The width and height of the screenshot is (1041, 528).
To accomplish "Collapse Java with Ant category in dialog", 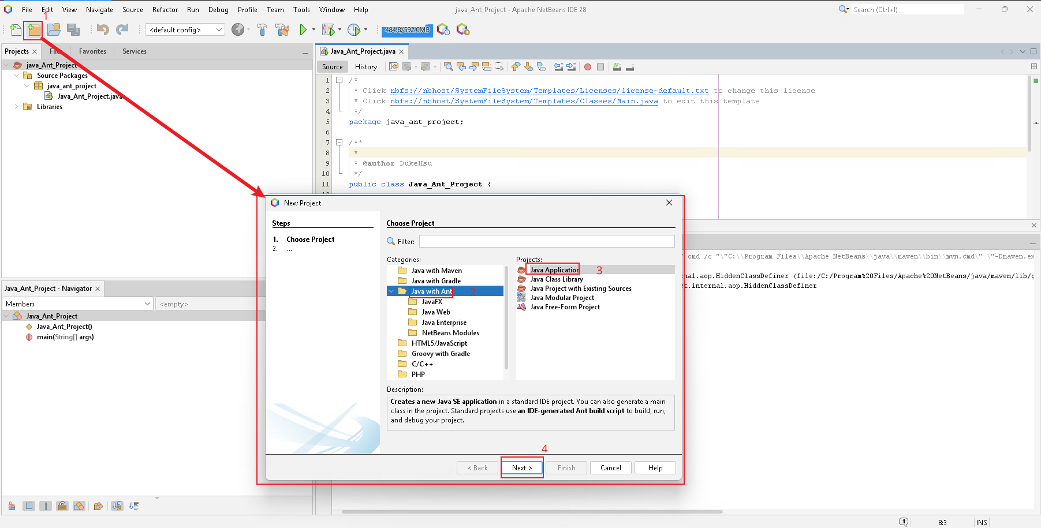I will click(x=391, y=291).
